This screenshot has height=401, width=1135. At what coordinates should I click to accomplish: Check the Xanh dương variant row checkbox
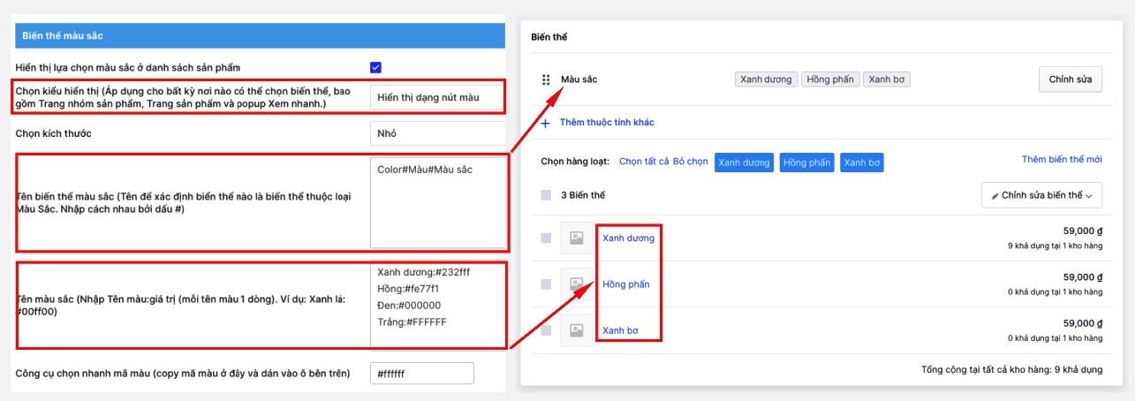(546, 238)
